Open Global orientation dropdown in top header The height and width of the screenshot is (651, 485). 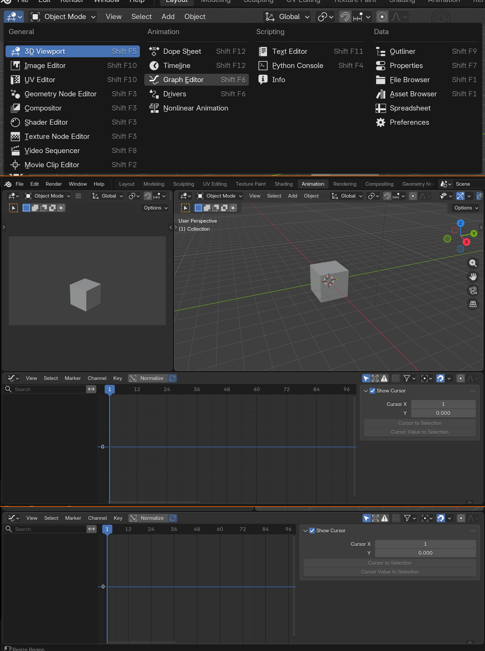point(287,17)
